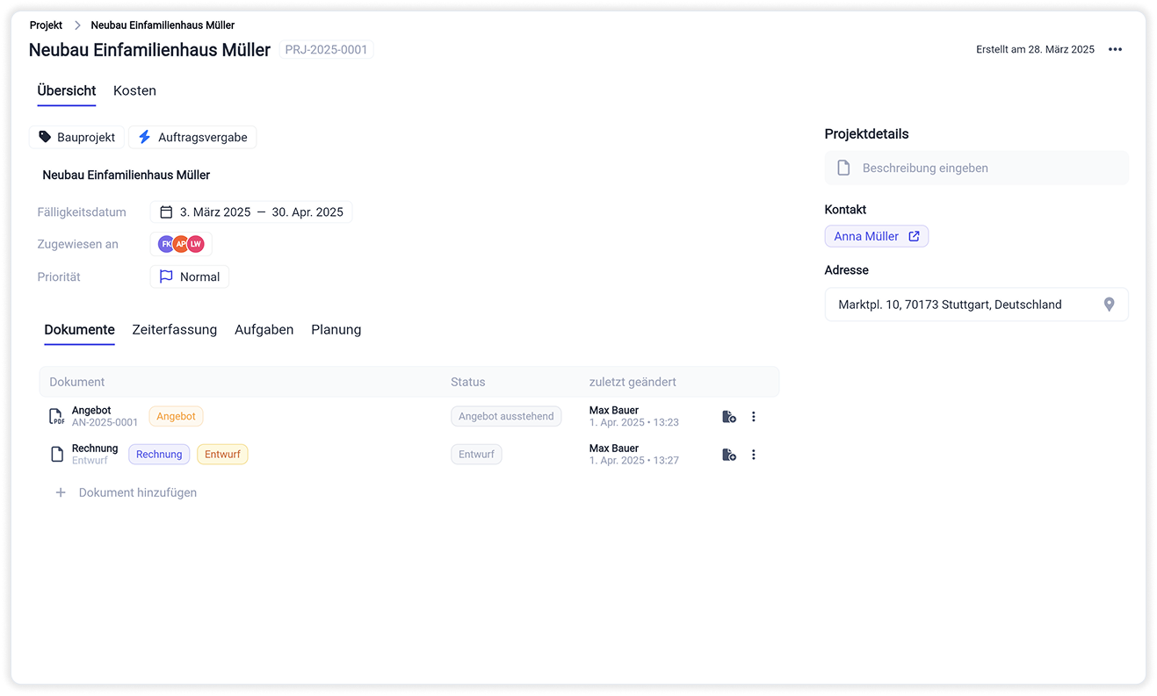Click the Projekt breadcrumb link
This screenshot has height=696, width=1157.
click(46, 25)
